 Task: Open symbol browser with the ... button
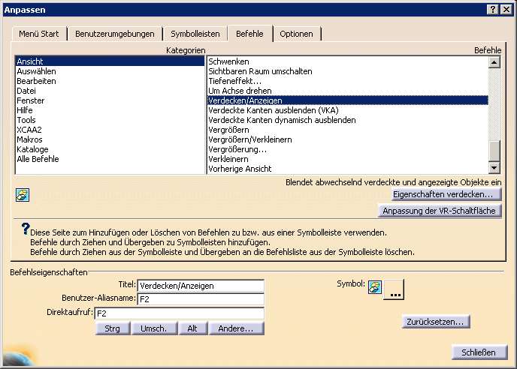point(394,289)
